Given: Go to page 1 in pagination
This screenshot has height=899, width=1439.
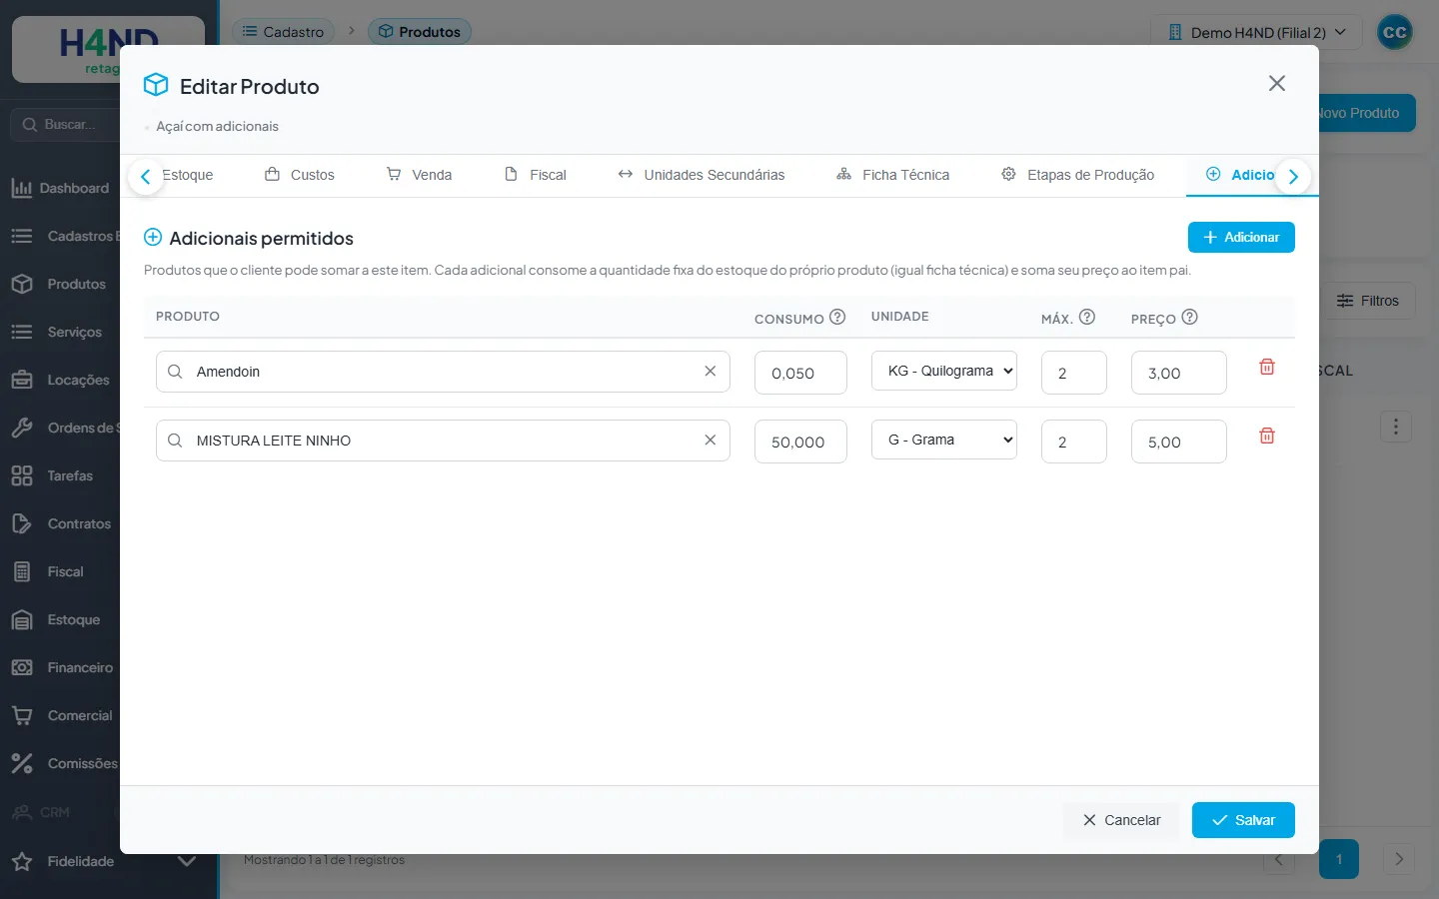Looking at the screenshot, I should 1339,859.
